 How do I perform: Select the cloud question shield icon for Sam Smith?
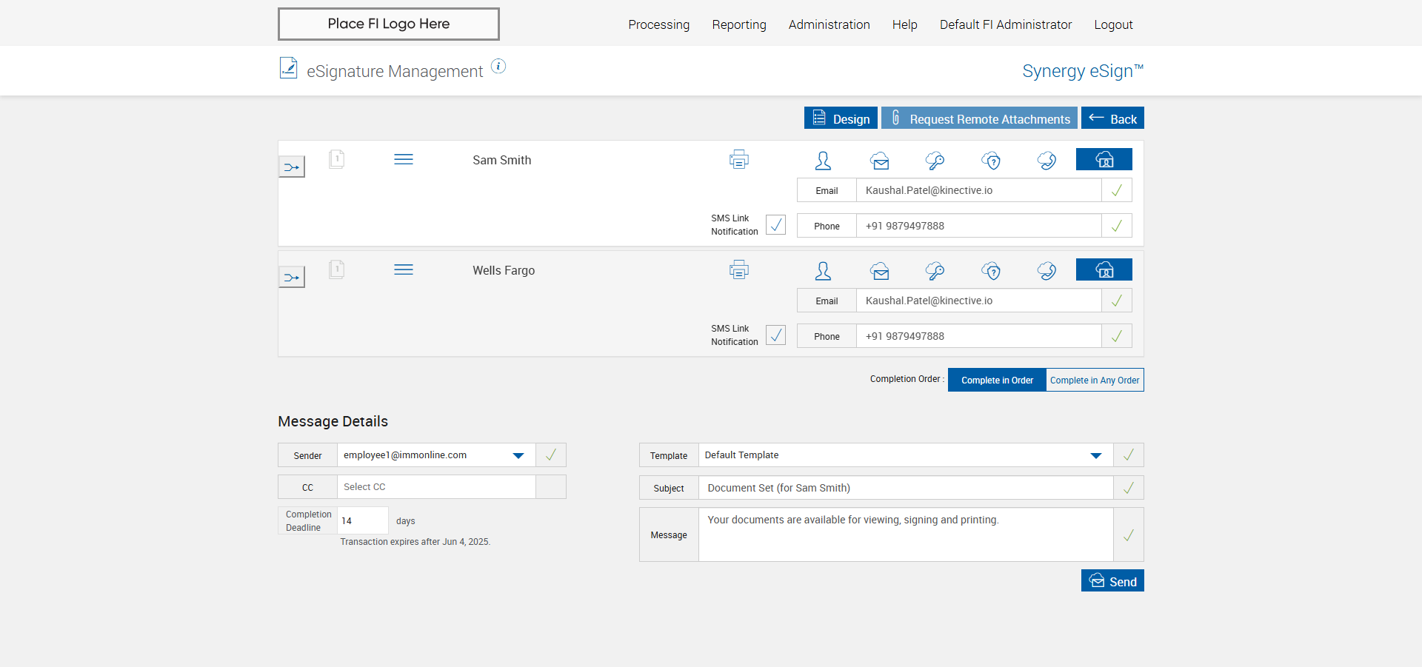click(991, 160)
